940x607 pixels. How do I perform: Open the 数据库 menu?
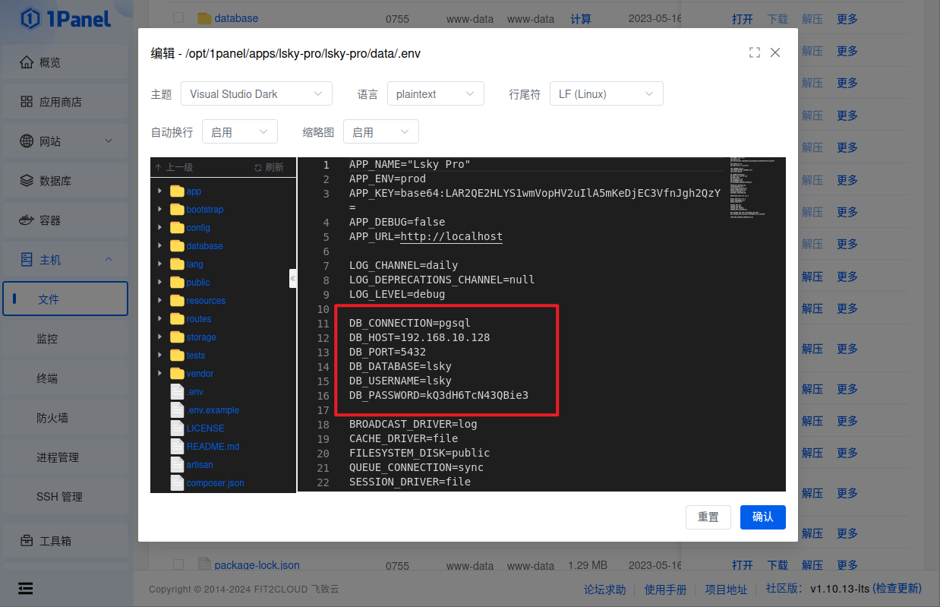tap(67, 181)
